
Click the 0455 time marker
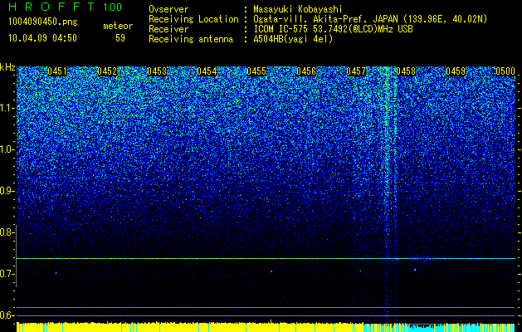click(x=256, y=71)
